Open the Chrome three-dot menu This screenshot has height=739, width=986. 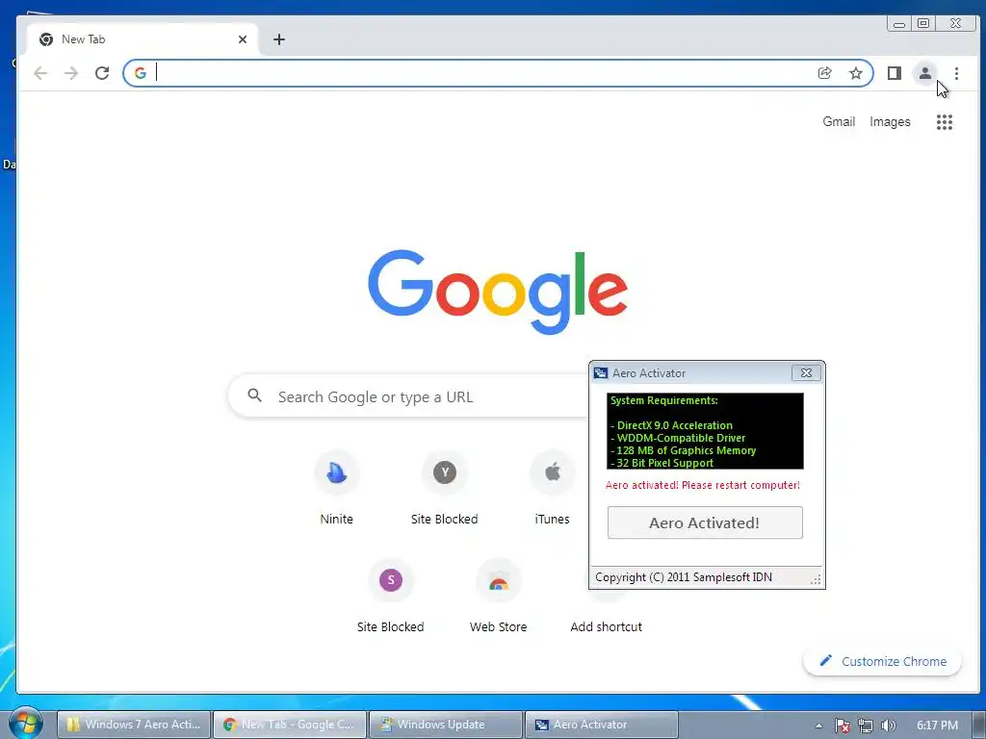(x=956, y=73)
